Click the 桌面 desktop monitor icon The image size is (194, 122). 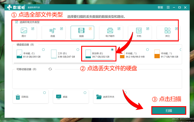click(59, 97)
